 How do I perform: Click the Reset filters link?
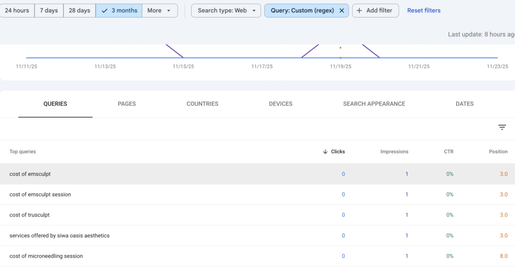423,11
